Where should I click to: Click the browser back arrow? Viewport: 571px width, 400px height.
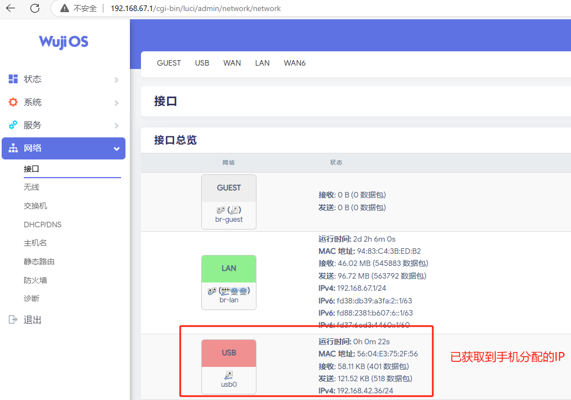point(11,8)
